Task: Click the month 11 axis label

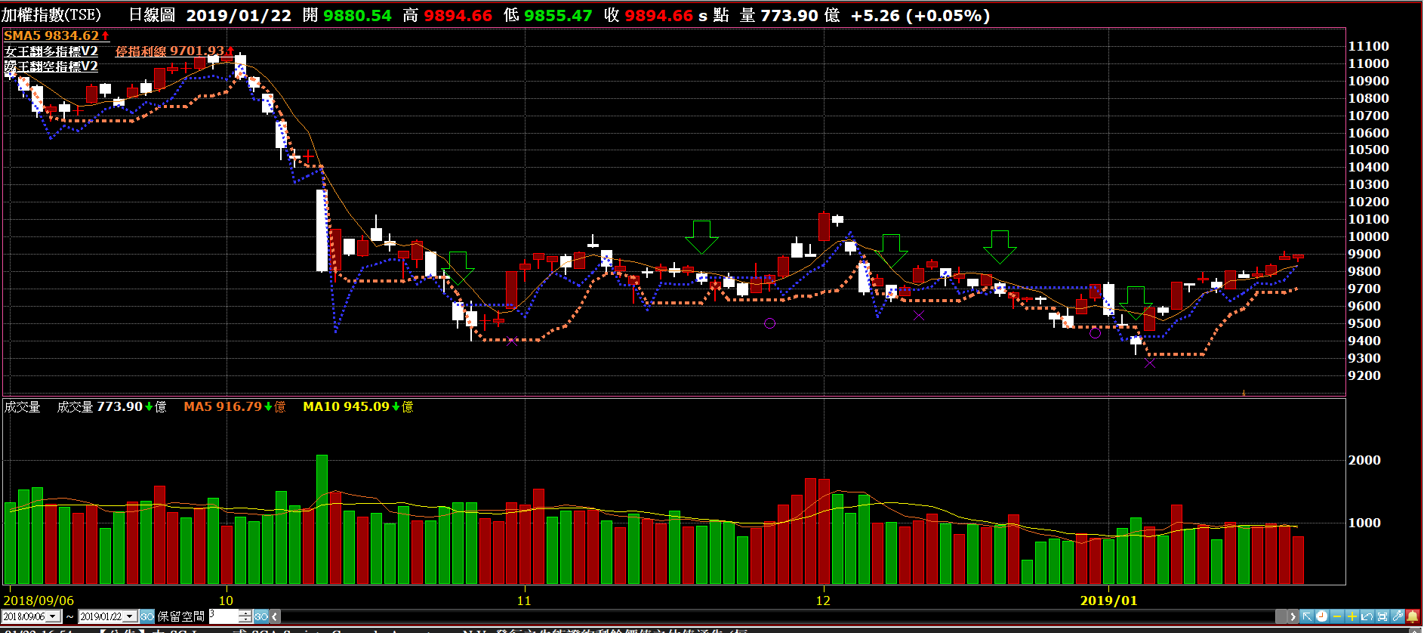Action: pos(524,601)
